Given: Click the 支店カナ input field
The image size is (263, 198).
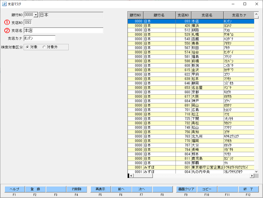Looking at the screenshot, I should (x=40, y=38).
